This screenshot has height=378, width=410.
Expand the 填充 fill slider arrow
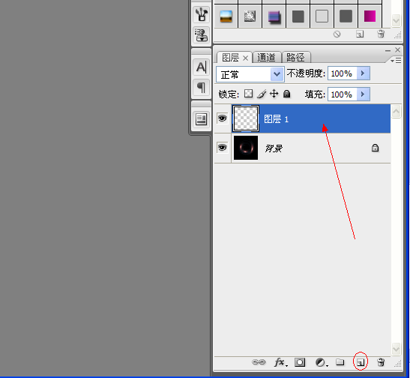[x=363, y=94]
